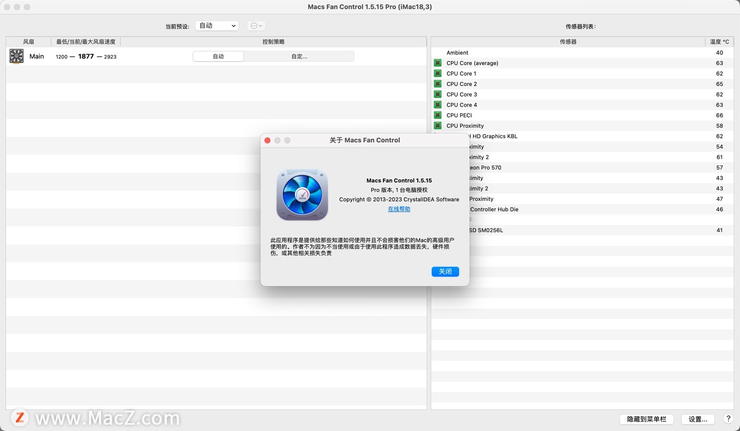The width and height of the screenshot is (740, 431).
Task: Click the CPU PECI chip icon
Action: (x=438, y=115)
